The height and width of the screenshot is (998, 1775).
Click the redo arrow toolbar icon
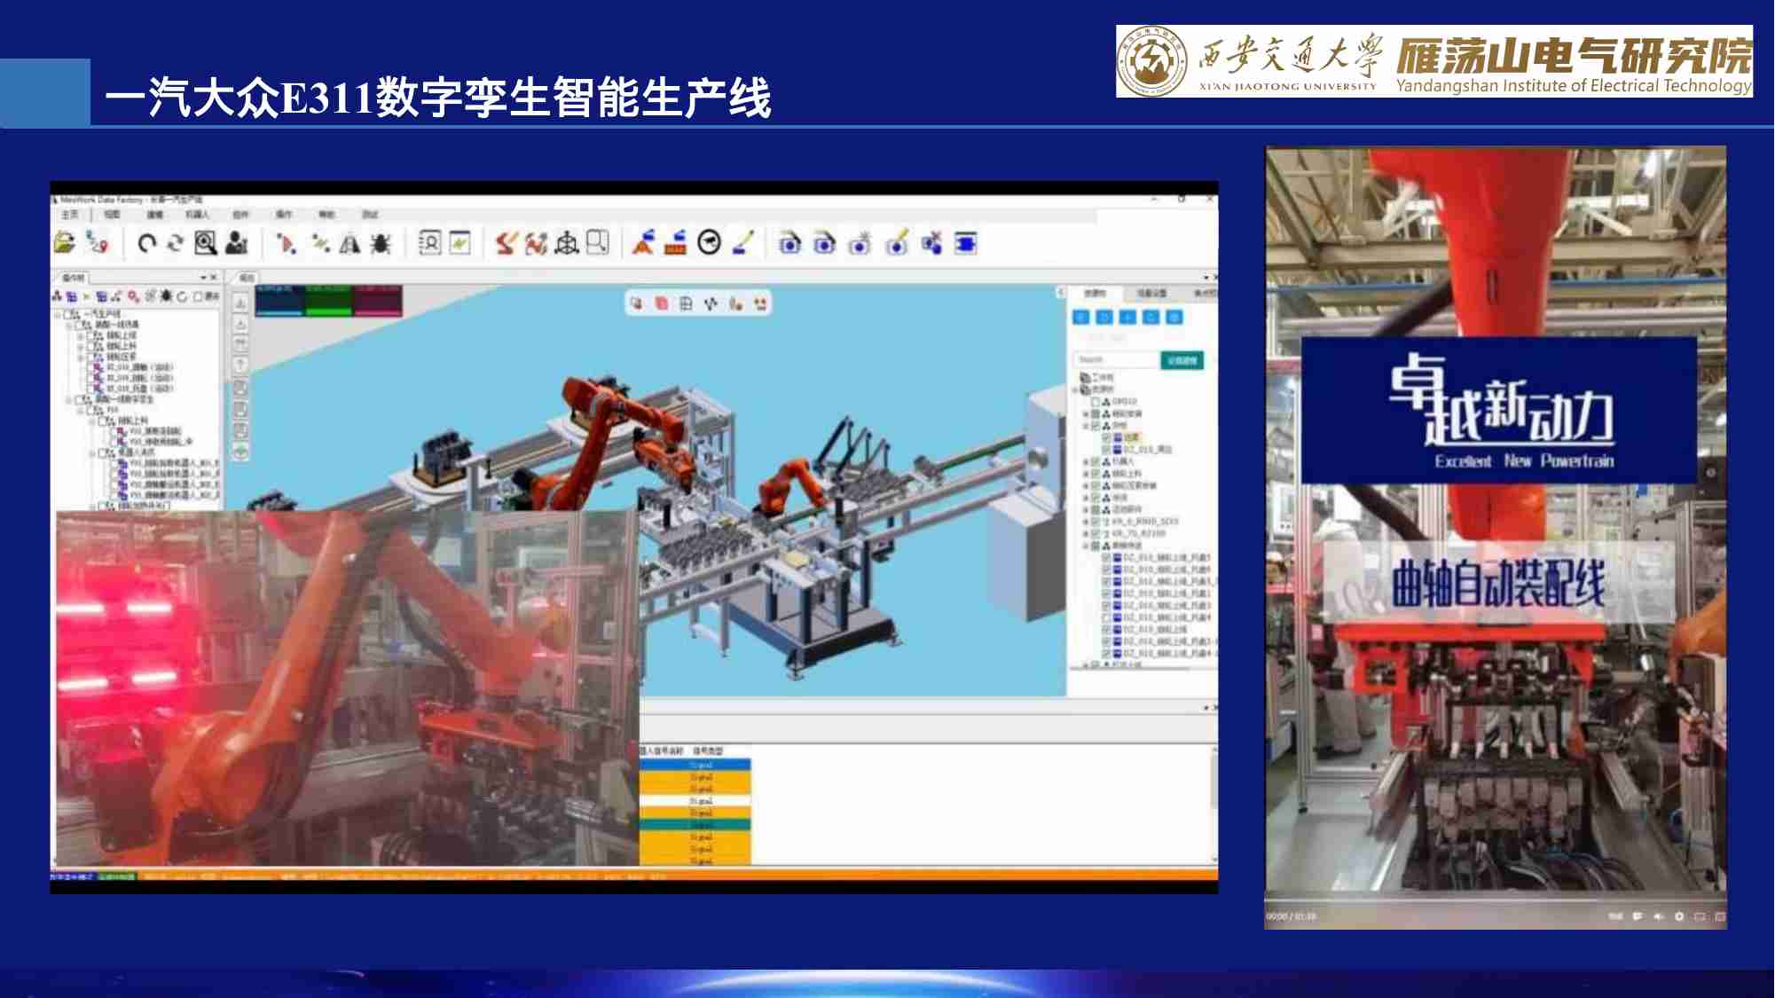tap(175, 242)
